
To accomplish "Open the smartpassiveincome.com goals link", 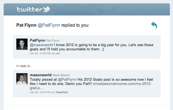I will 91,86.
